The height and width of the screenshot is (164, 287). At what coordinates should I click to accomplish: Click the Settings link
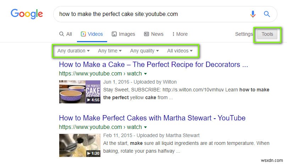[x=244, y=34]
